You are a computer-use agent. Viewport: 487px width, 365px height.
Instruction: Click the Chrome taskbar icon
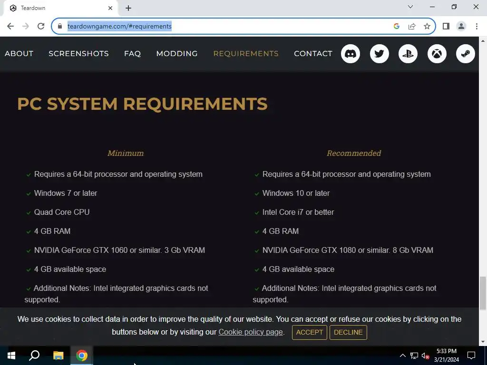[x=82, y=355]
